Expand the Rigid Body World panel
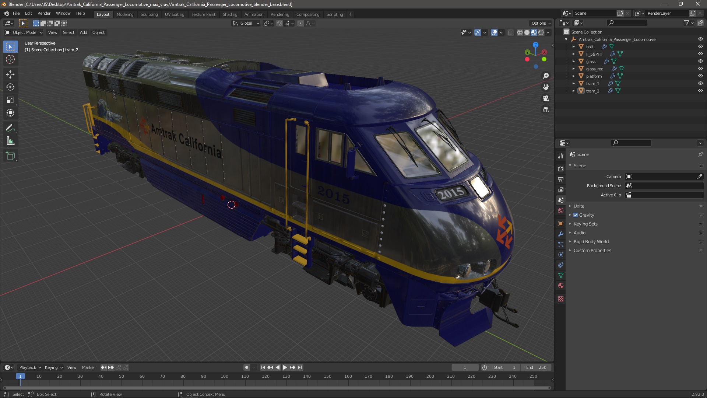This screenshot has height=398, width=707. click(x=591, y=241)
